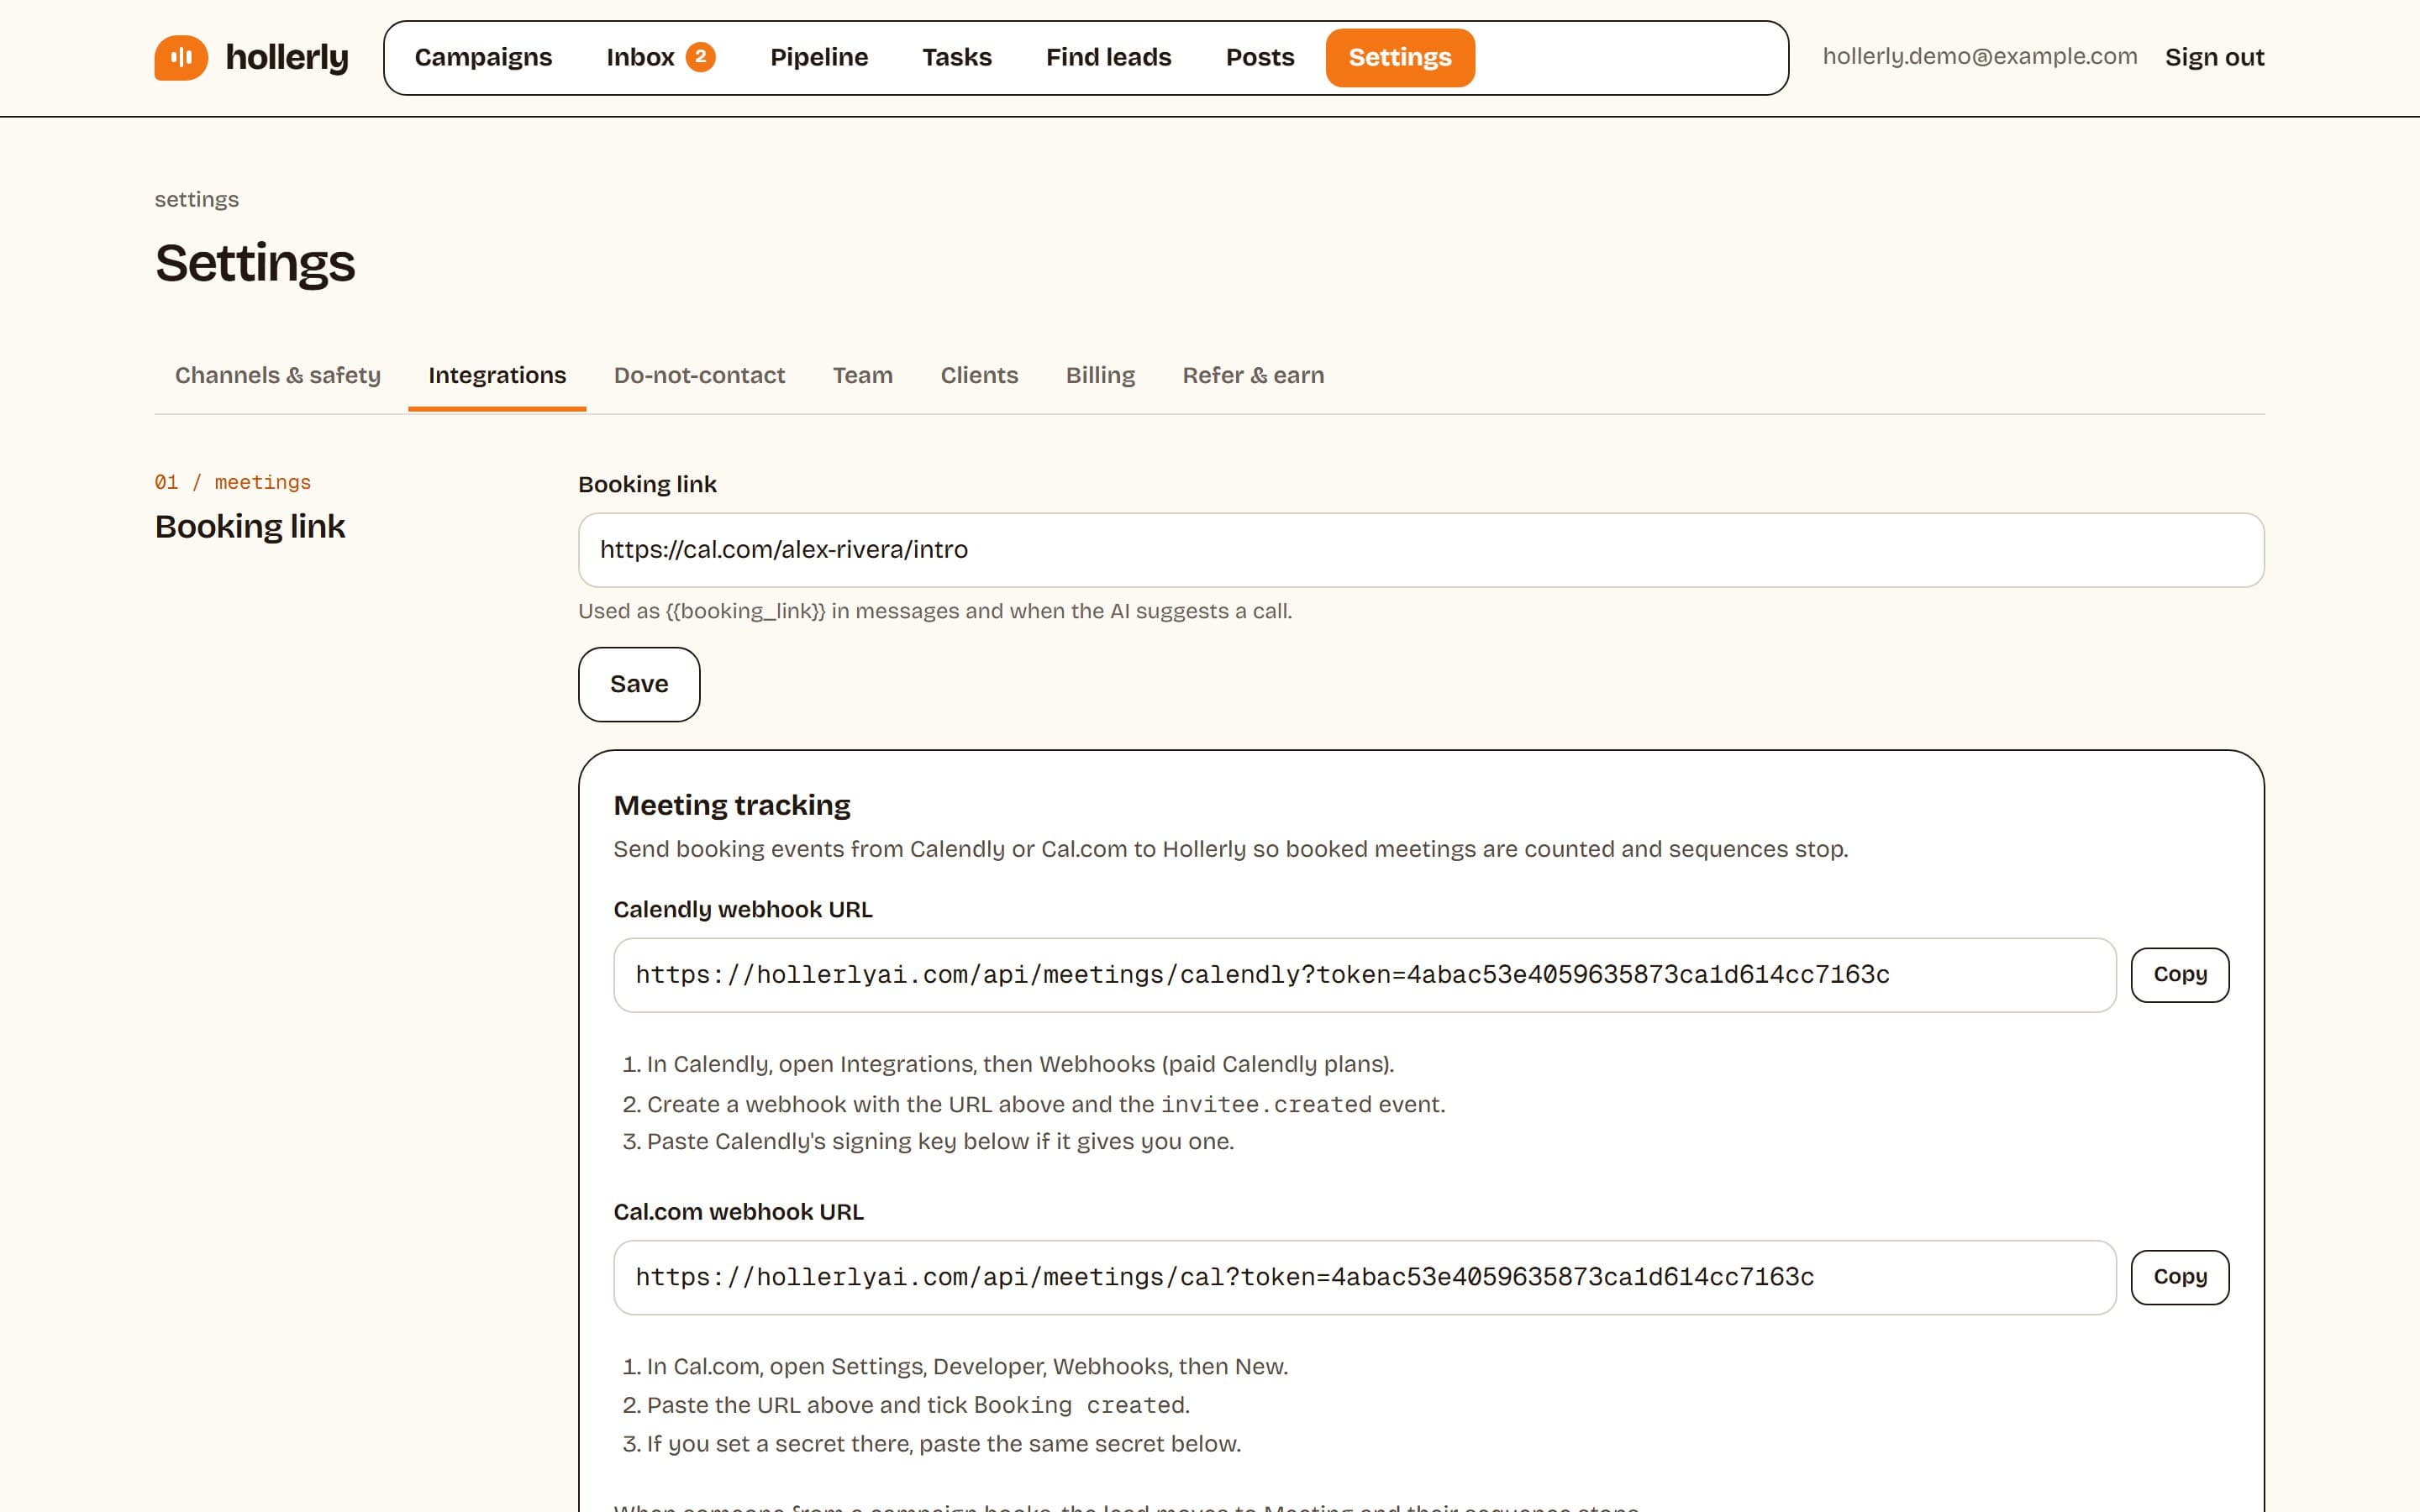This screenshot has height=1512, width=2420.
Task: Switch to the Team tab
Action: [863, 375]
